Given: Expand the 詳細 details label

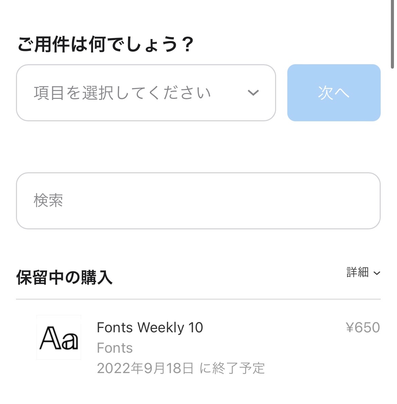Looking at the screenshot, I should (357, 273).
